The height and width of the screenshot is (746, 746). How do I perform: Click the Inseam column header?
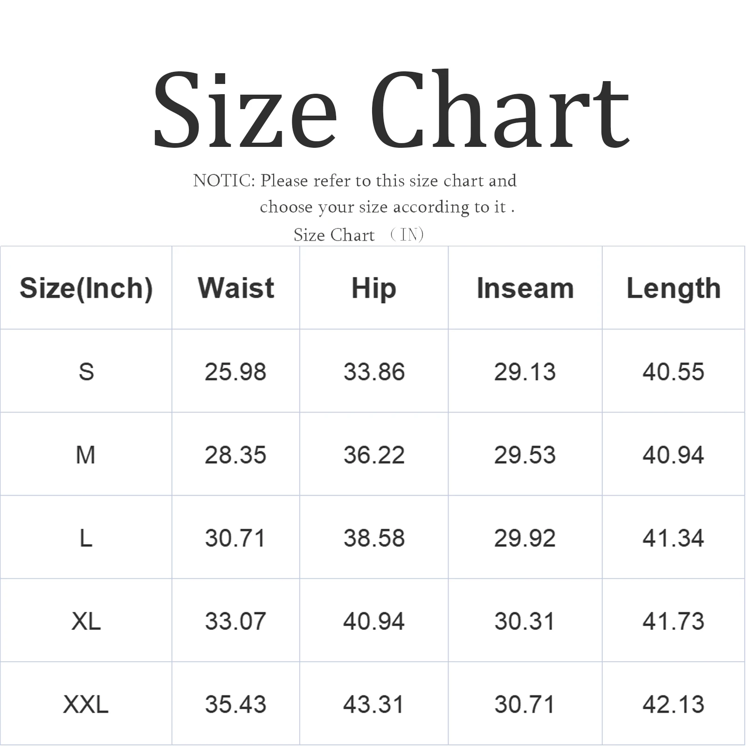coord(525,288)
